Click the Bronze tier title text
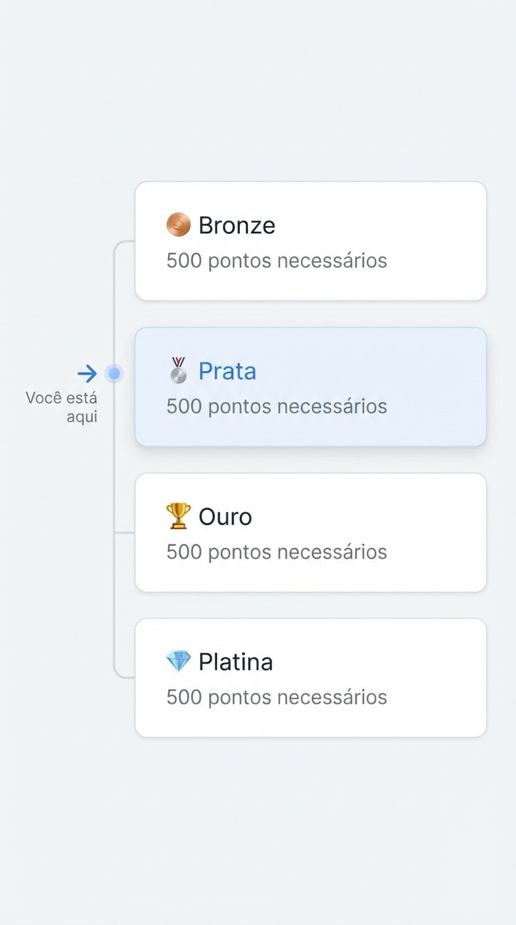516x925 pixels. (236, 224)
